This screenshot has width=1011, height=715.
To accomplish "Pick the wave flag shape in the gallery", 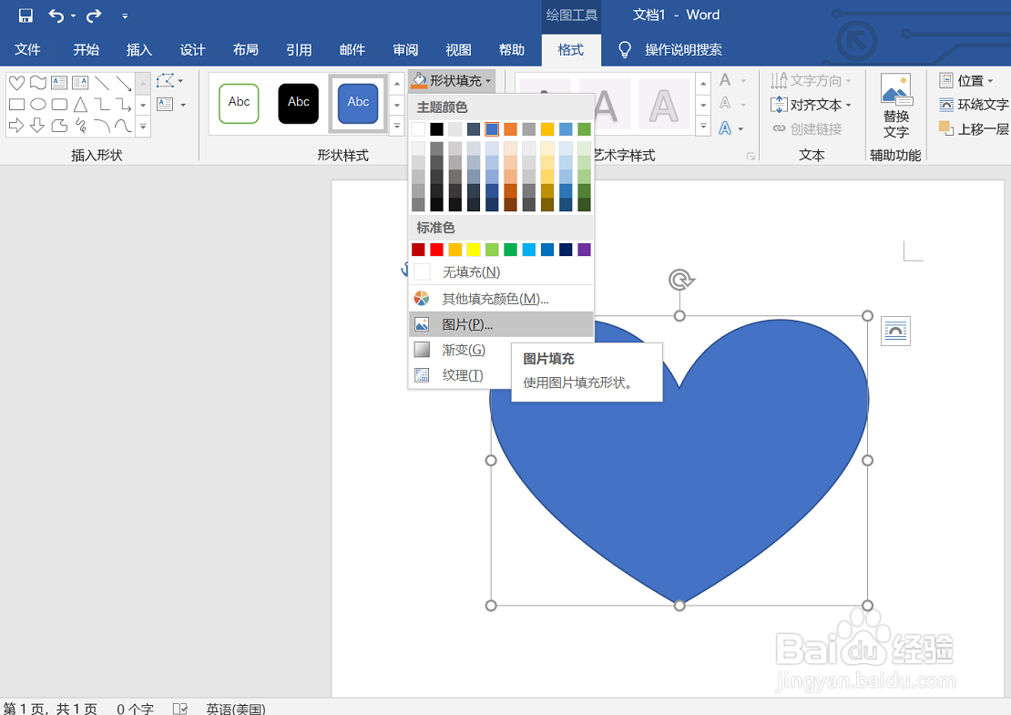I will [x=38, y=83].
